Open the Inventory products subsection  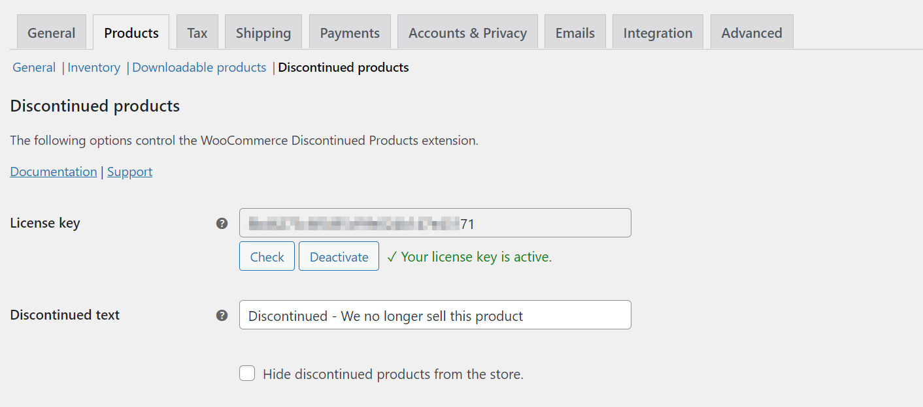93,67
